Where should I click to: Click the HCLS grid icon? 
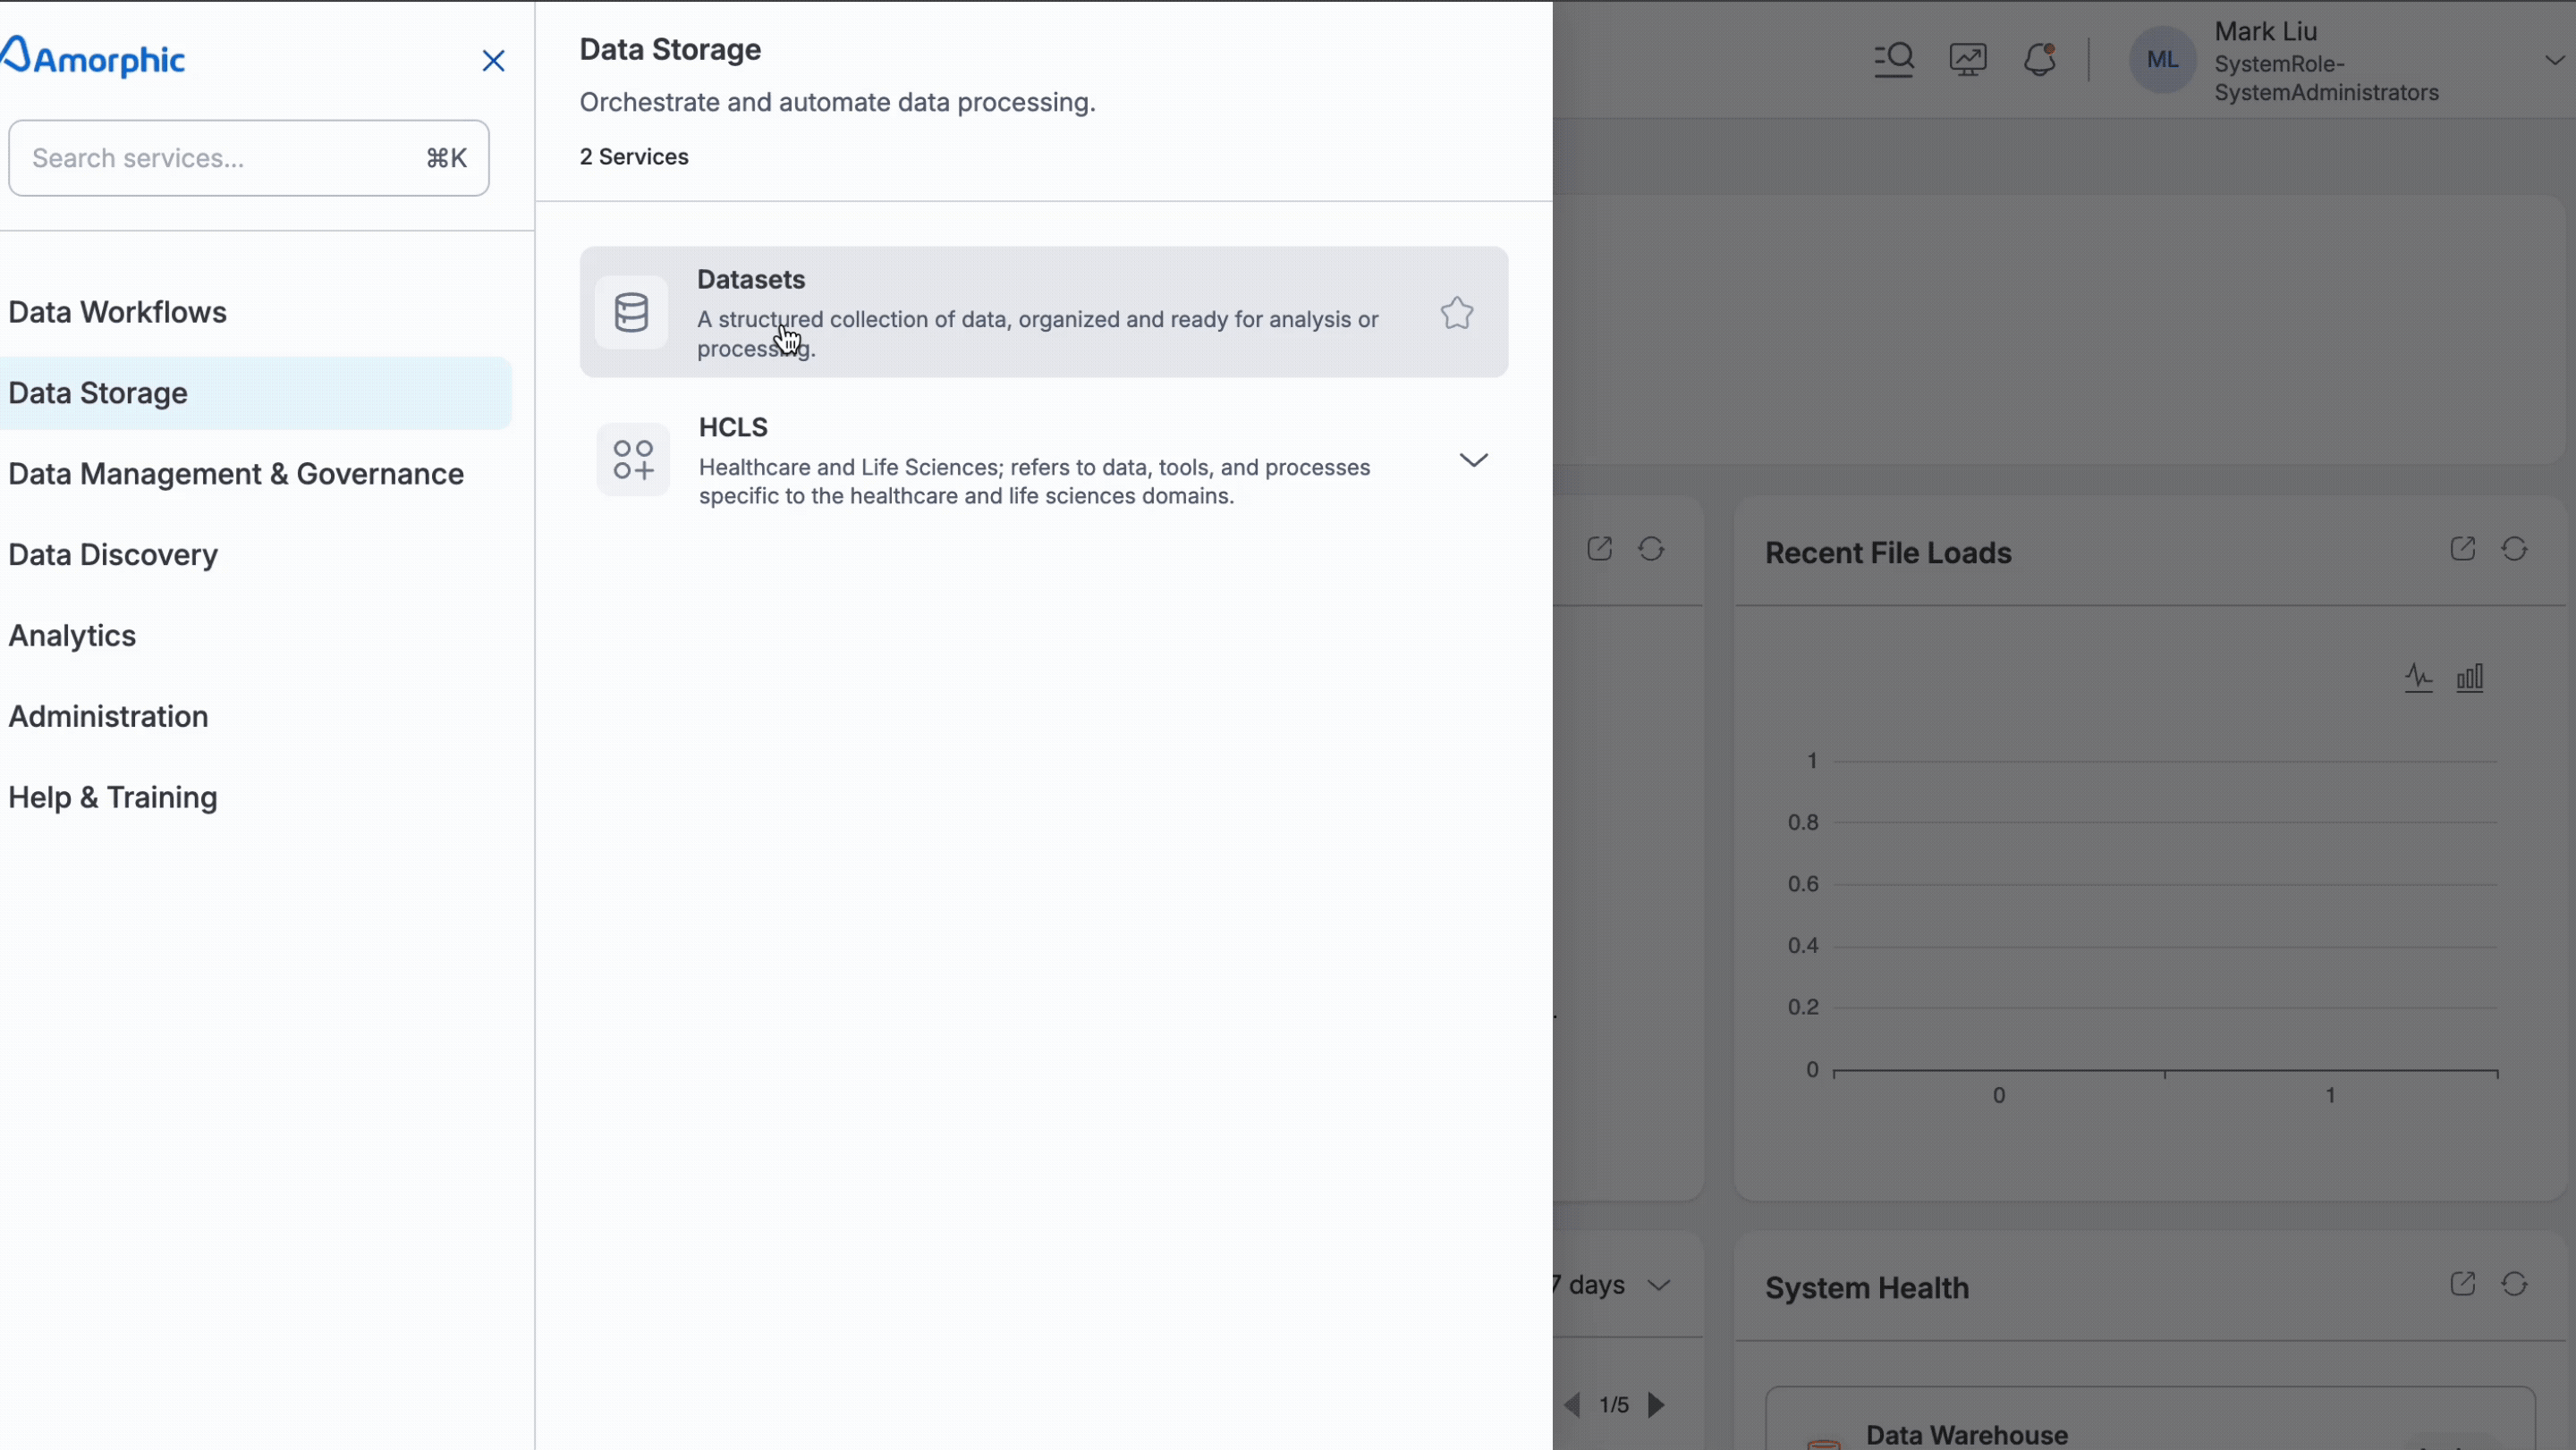click(633, 459)
